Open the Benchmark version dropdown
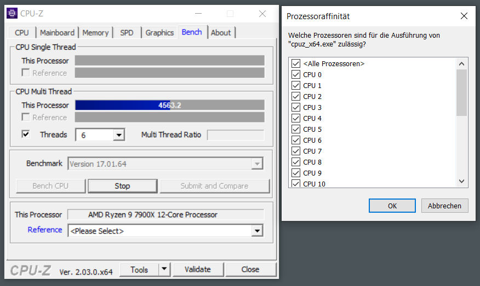480x286 pixels. point(257,164)
